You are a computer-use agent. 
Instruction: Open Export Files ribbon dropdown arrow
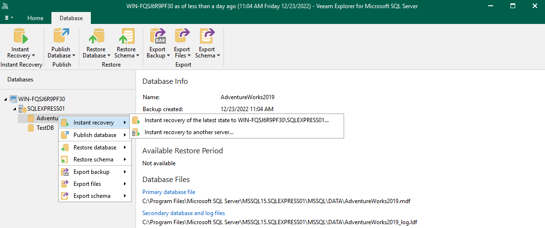point(189,56)
